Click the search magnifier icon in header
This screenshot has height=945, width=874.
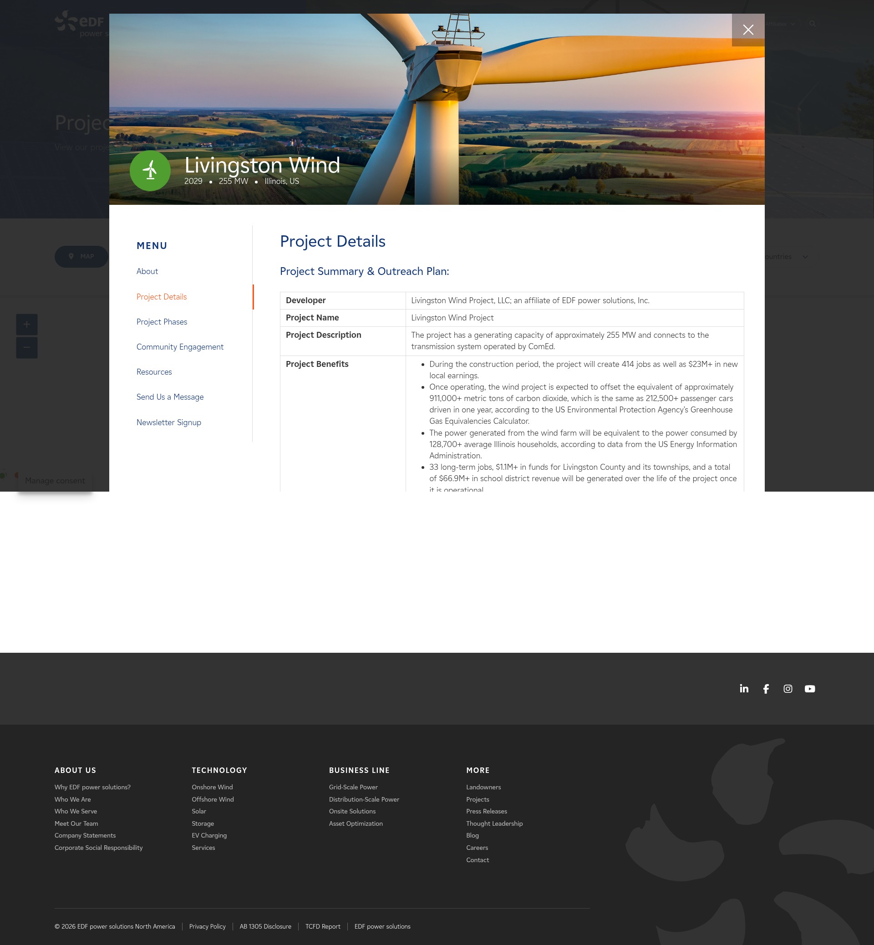812,24
